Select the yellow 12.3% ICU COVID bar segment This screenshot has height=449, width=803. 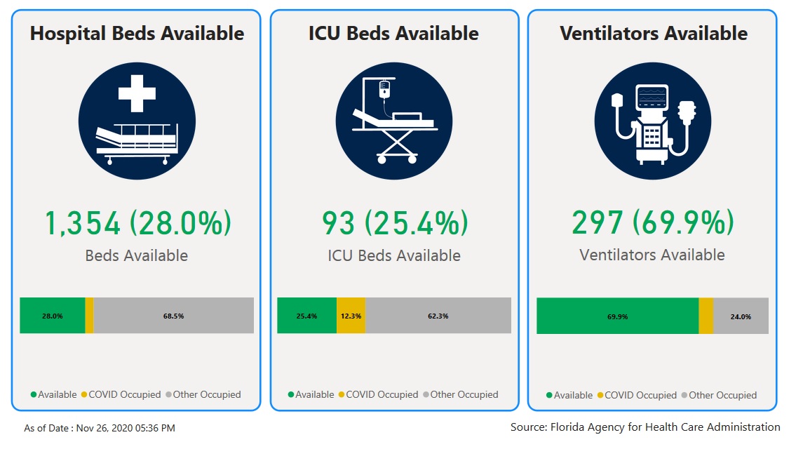click(351, 316)
